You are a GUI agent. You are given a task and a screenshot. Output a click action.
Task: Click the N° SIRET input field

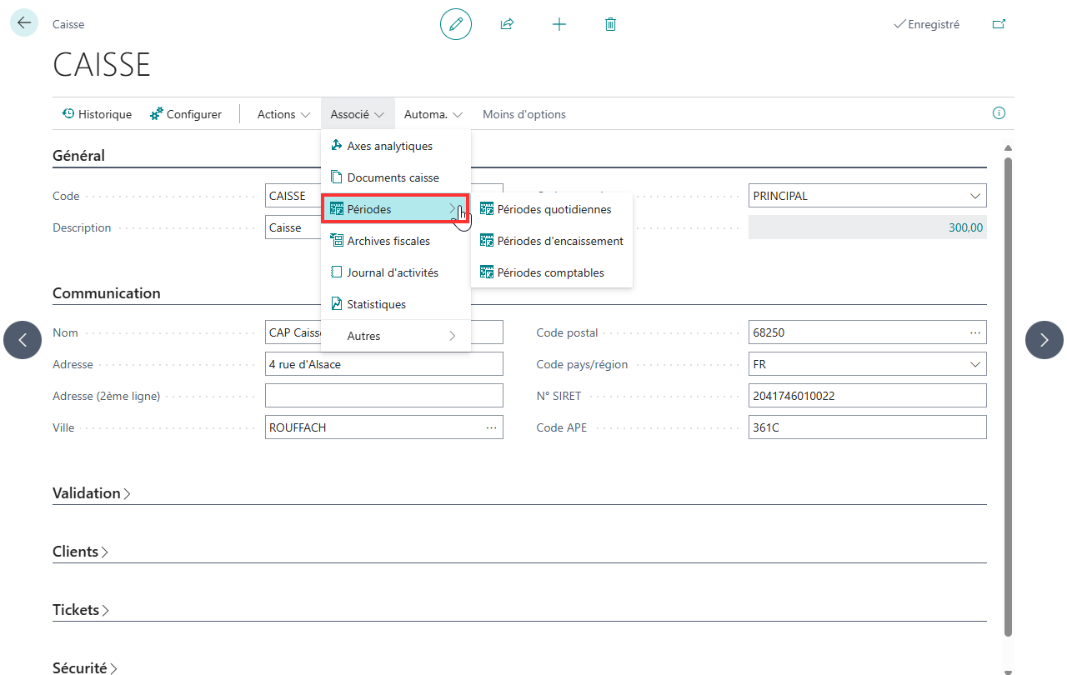(x=868, y=396)
